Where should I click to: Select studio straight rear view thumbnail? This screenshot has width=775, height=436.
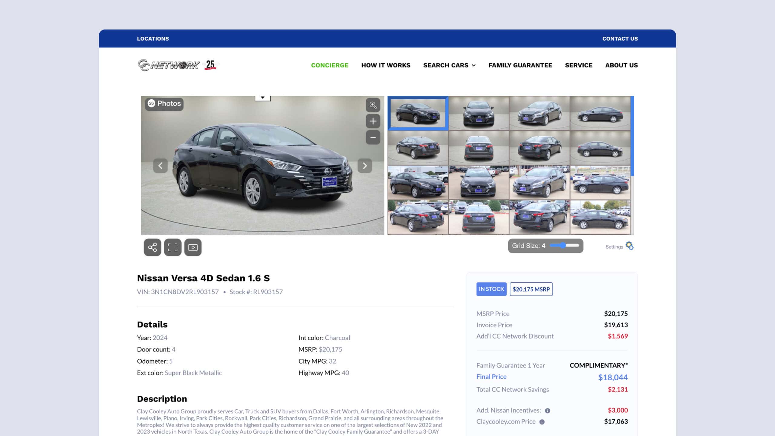click(x=479, y=148)
